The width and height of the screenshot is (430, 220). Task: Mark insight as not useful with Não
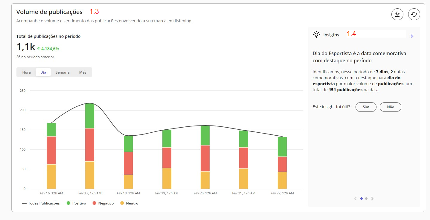coord(390,107)
